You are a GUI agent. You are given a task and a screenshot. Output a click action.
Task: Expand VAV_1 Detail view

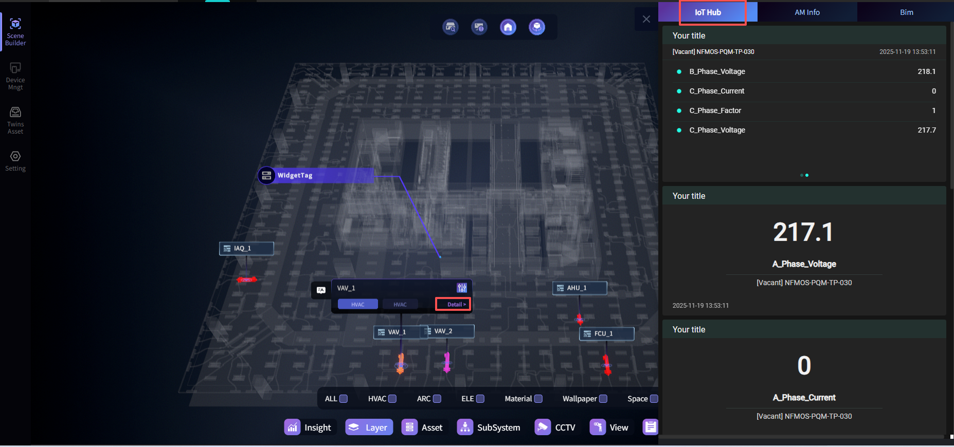coord(453,304)
